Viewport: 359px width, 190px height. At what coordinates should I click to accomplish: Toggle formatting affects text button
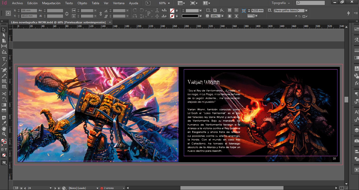(6, 149)
